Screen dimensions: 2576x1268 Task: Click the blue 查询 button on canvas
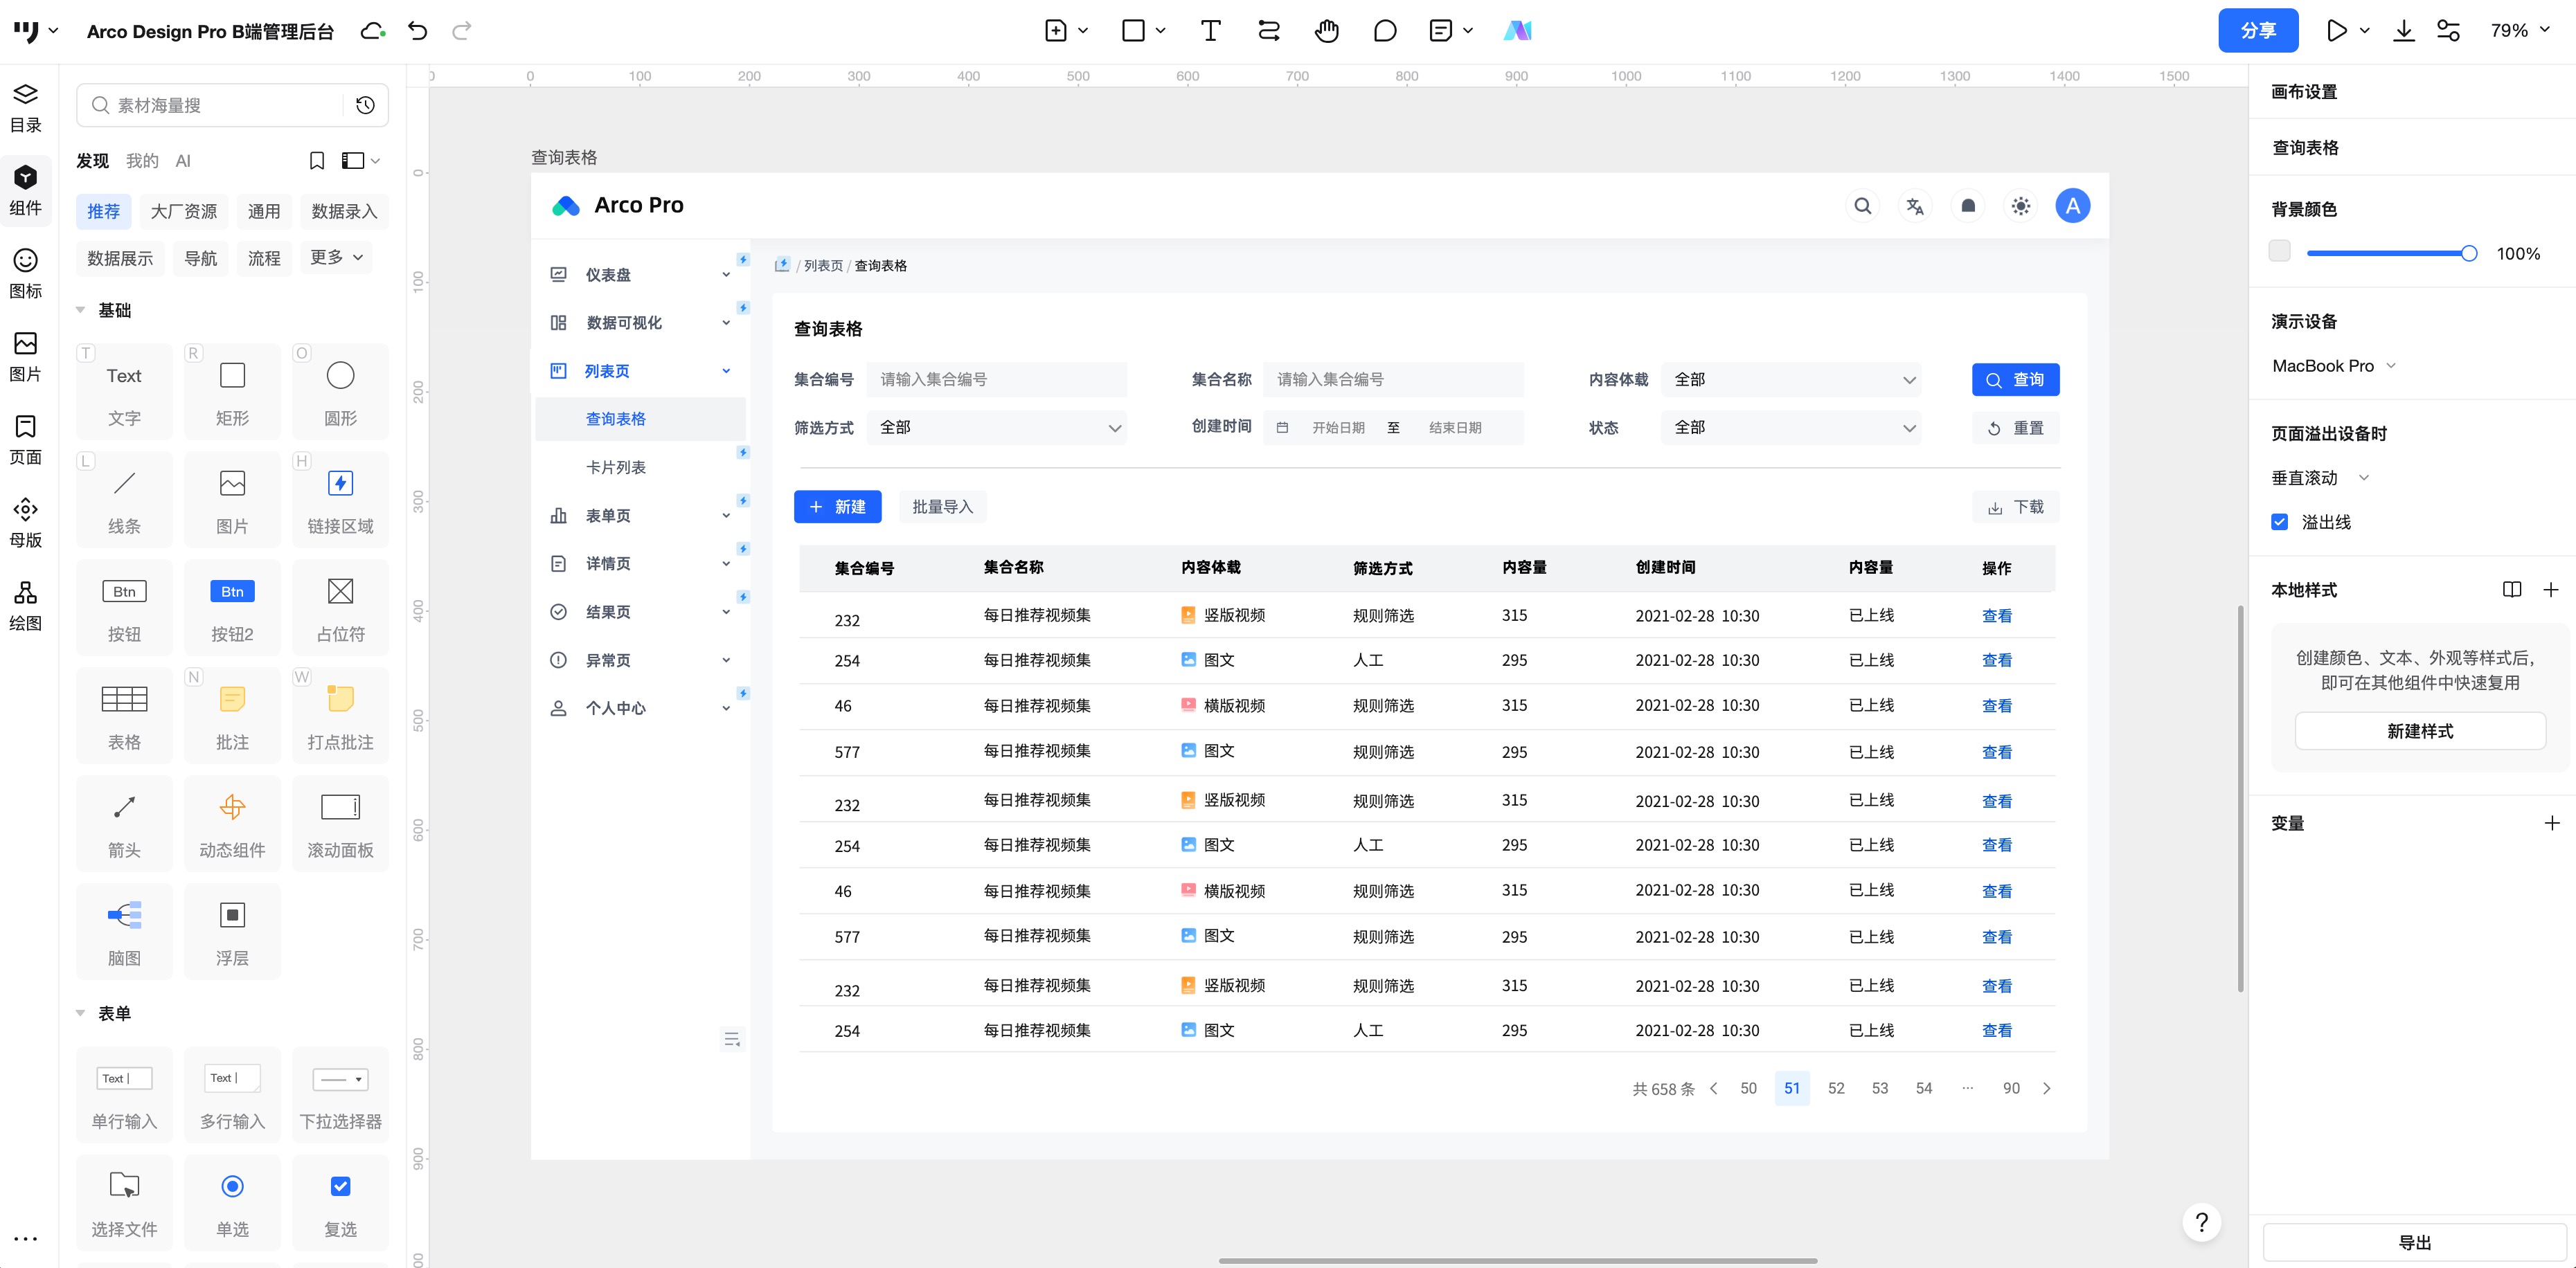(2015, 380)
